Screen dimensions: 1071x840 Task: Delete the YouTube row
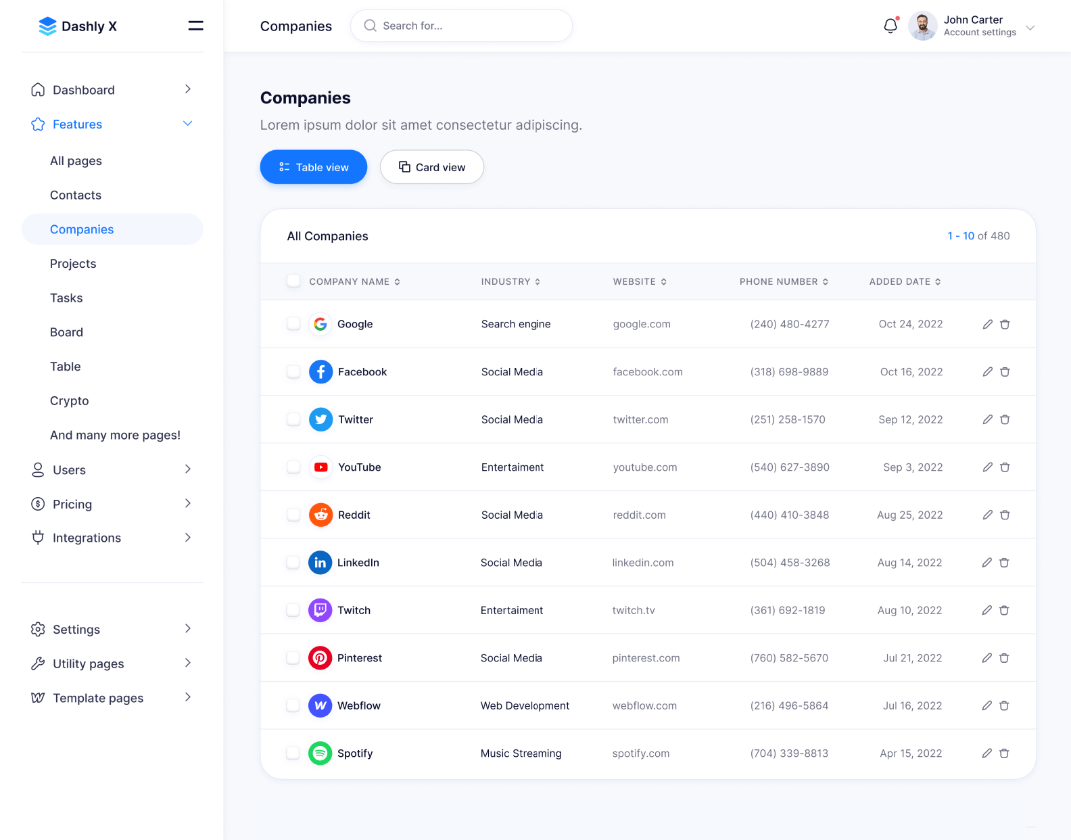1005,467
